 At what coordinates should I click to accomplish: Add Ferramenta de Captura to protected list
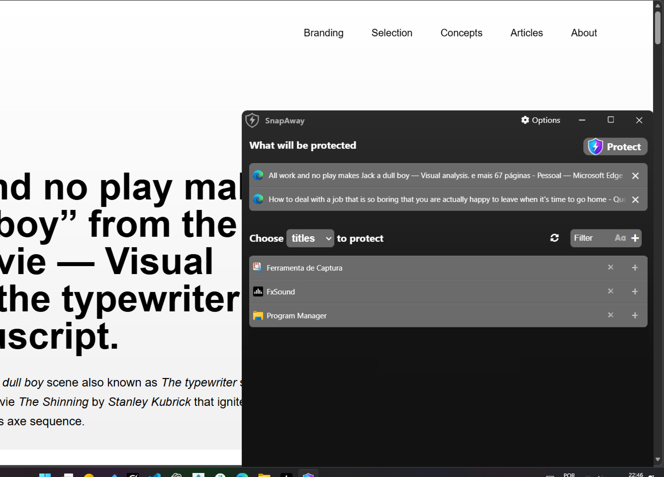click(x=635, y=268)
